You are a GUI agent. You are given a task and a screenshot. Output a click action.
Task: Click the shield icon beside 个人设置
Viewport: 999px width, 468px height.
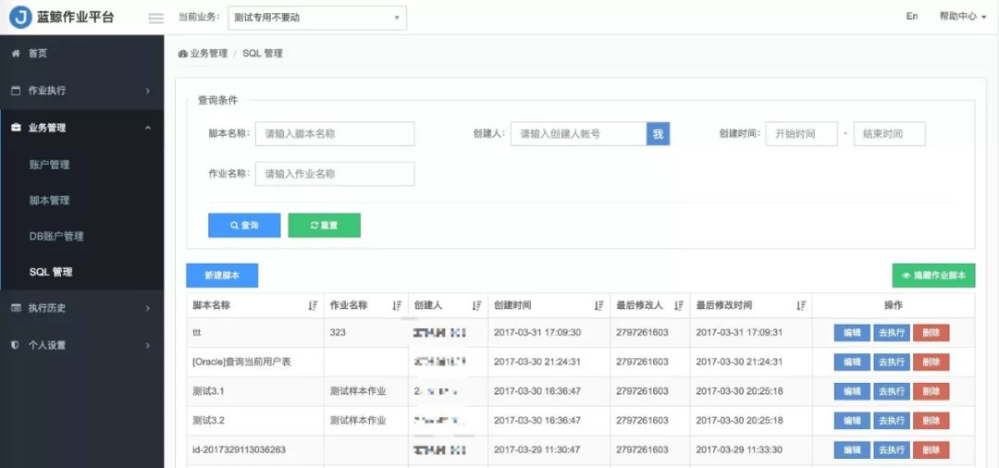click(16, 345)
